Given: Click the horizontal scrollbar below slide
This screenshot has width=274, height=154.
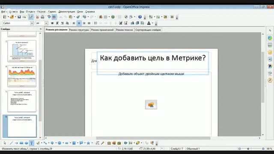Looking at the screenshot, I should 153,138.
